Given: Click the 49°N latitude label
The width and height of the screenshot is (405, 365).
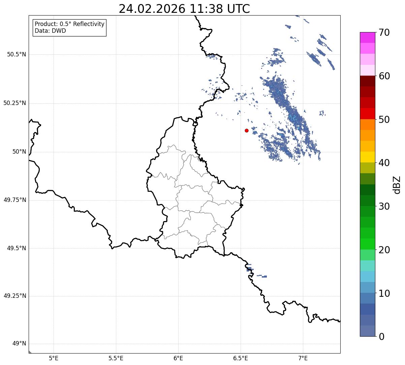Looking at the screenshot, I should pyautogui.click(x=19, y=344).
